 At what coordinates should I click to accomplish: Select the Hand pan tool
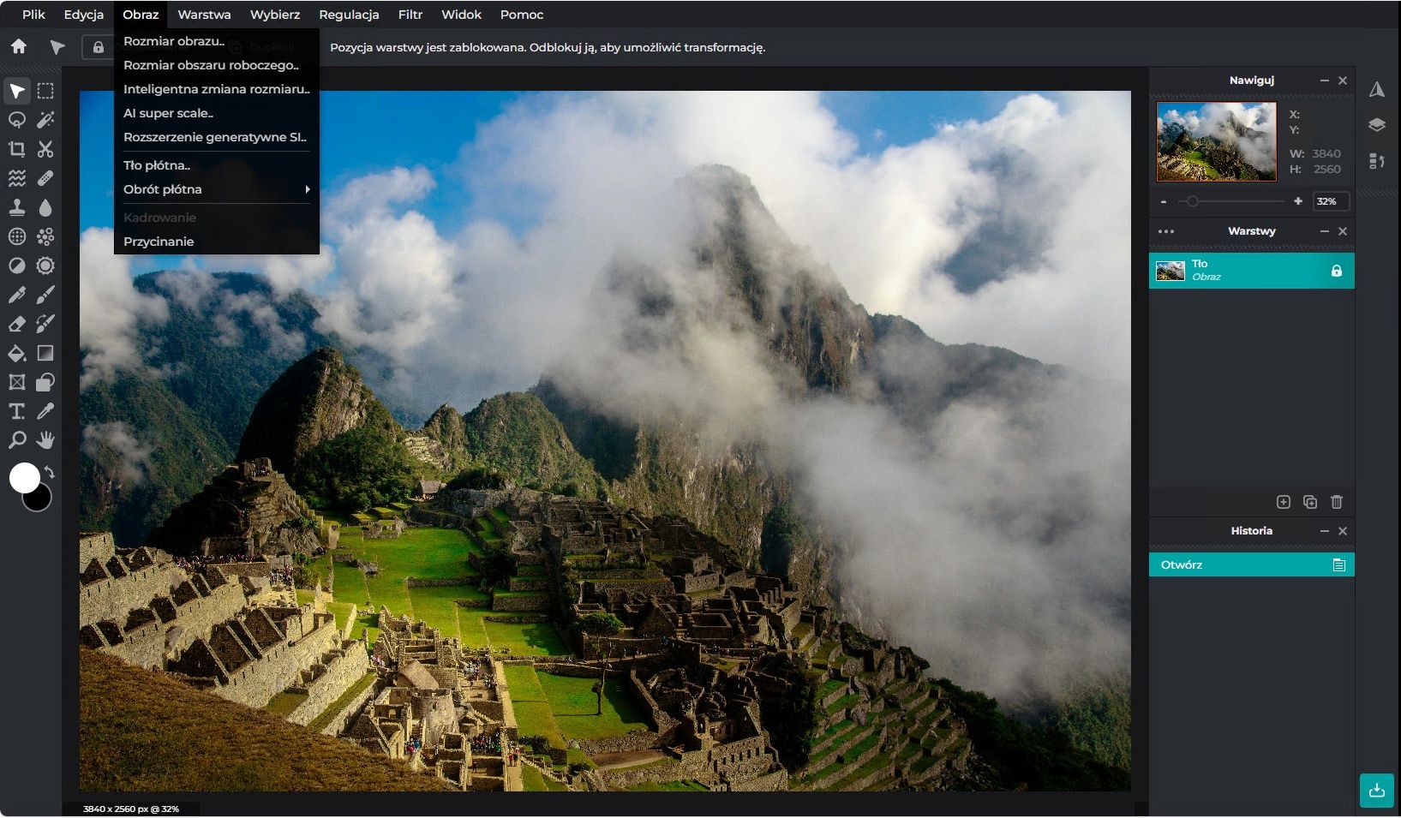tap(45, 440)
